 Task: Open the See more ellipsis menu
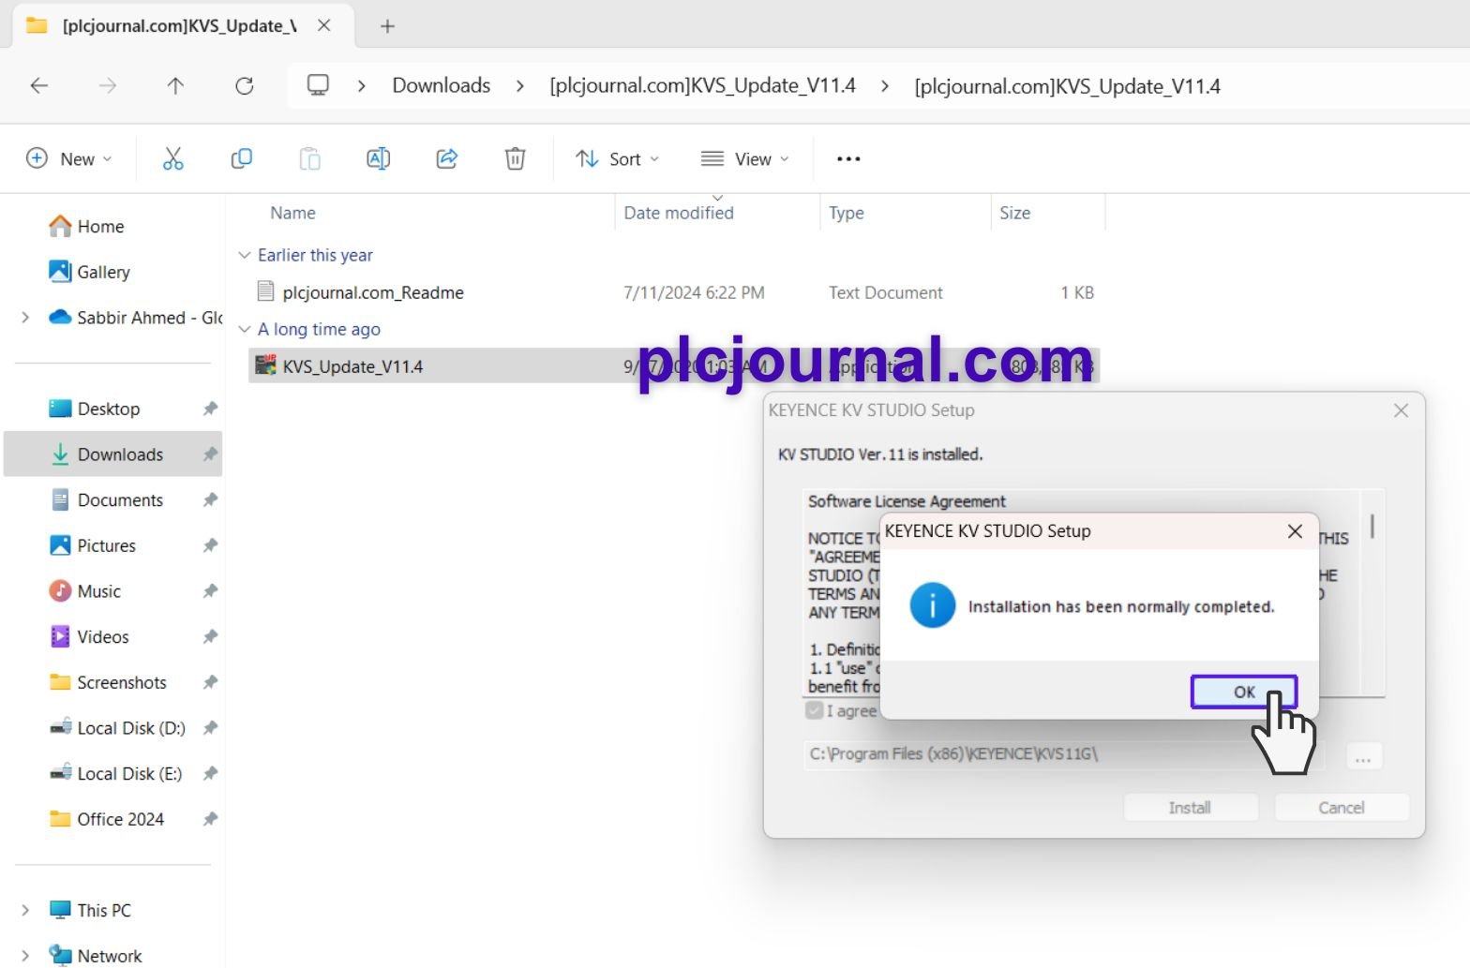(848, 159)
